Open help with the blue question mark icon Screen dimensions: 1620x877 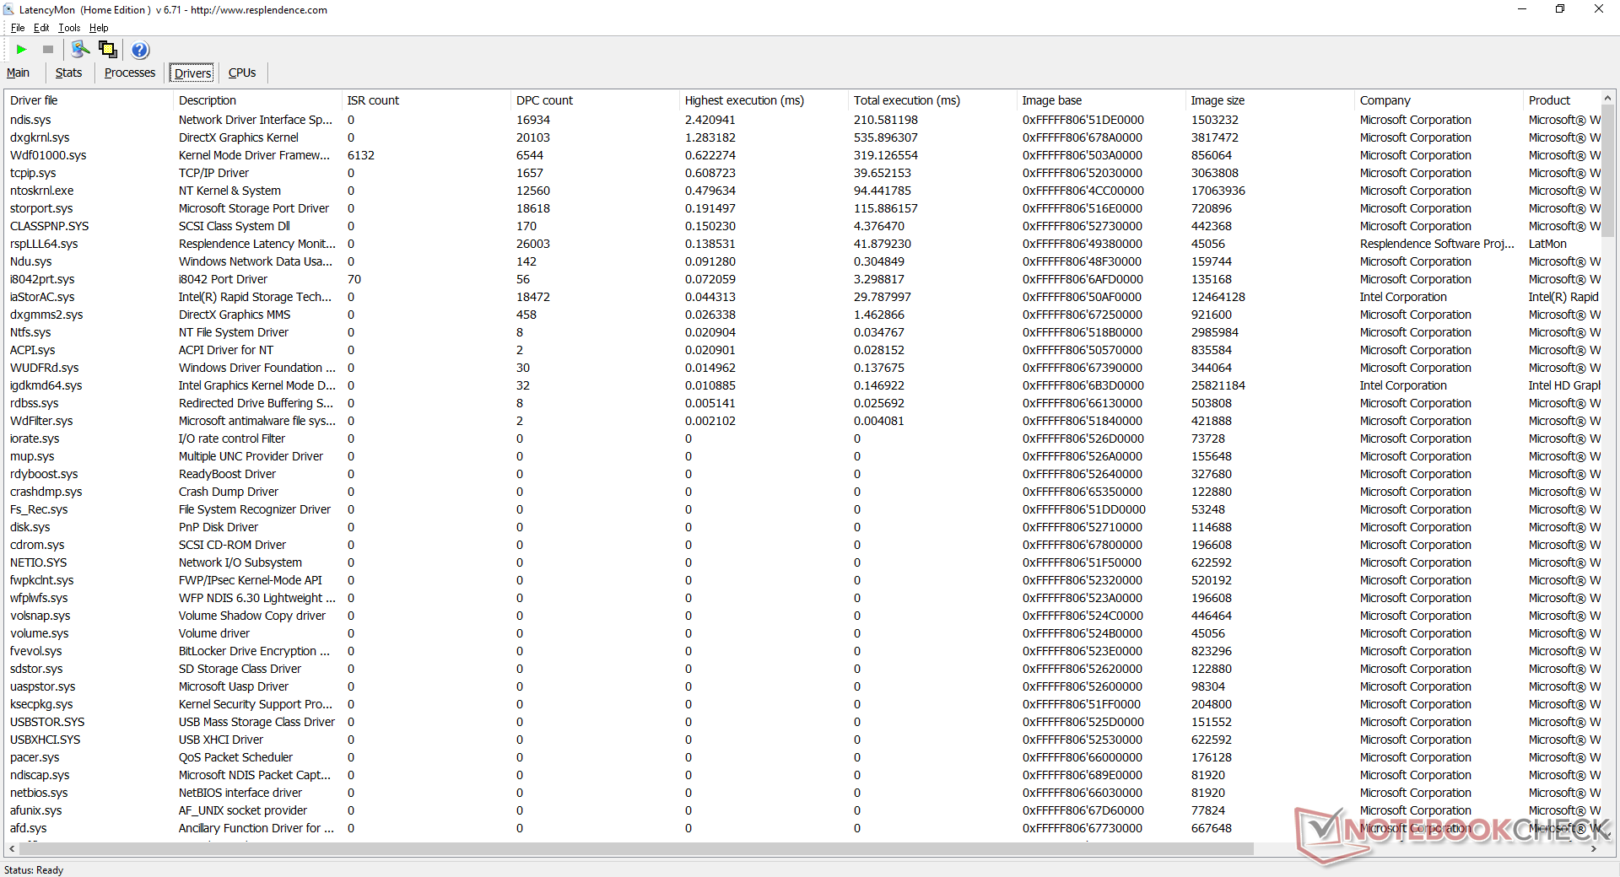coord(140,50)
